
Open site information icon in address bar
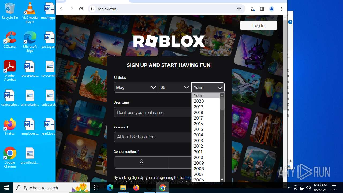coord(92,9)
